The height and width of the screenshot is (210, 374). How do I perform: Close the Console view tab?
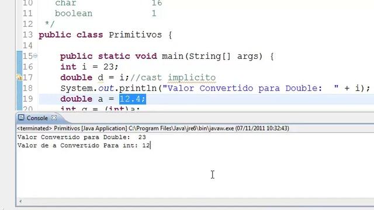54,118
